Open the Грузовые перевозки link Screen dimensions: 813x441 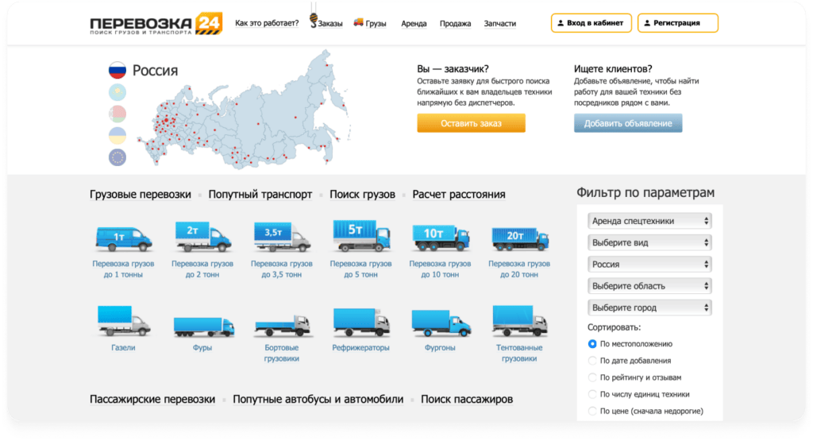point(141,195)
